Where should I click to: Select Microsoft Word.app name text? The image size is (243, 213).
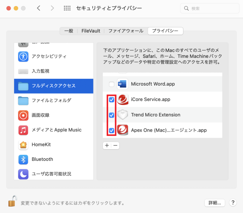153,84
